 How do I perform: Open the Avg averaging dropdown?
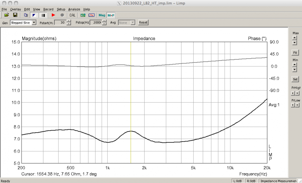tap(133, 23)
